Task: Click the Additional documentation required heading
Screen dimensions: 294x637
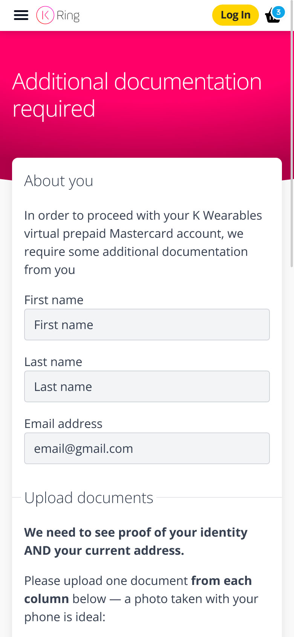Action: 137,95
